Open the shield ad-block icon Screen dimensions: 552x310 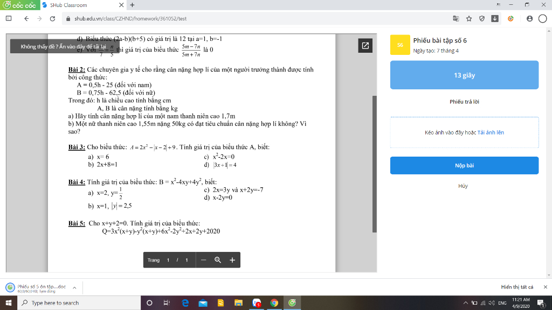[x=482, y=19]
